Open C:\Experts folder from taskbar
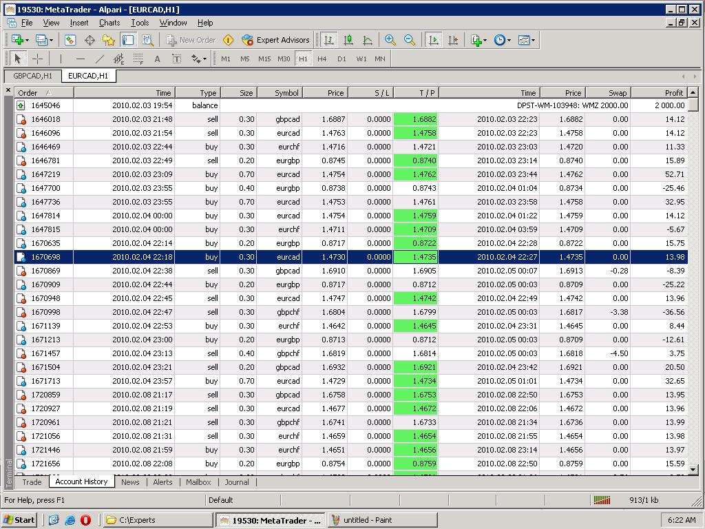The width and height of the screenshot is (705, 529). point(158,520)
